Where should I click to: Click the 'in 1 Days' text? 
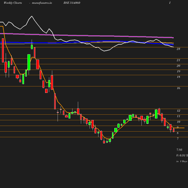coord(182,161)
